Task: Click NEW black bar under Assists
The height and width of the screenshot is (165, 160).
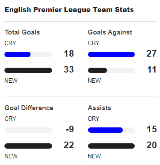Action: click(111, 146)
